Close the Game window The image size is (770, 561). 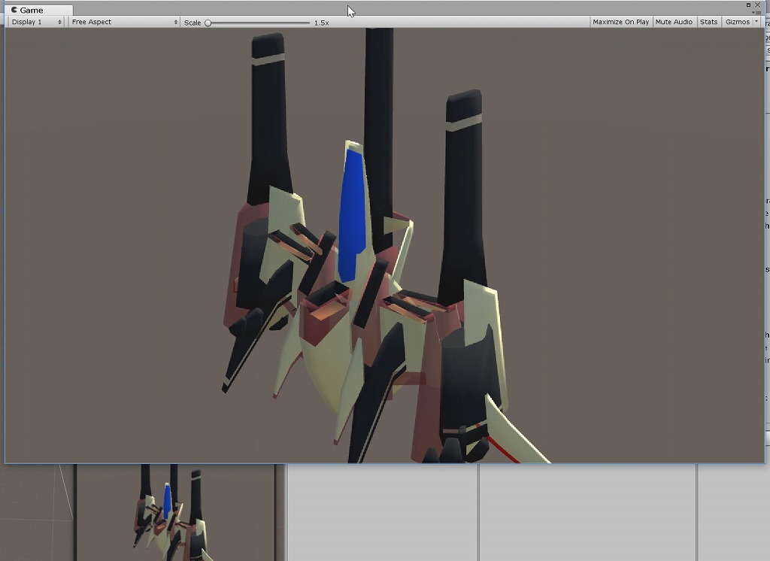pyautogui.click(x=757, y=5)
